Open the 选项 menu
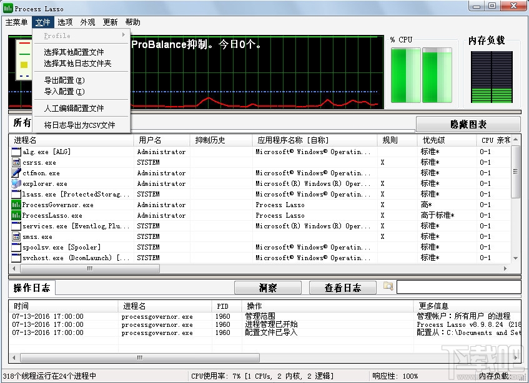Image resolution: width=529 pixels, height=383 pixels. point(65,22)
